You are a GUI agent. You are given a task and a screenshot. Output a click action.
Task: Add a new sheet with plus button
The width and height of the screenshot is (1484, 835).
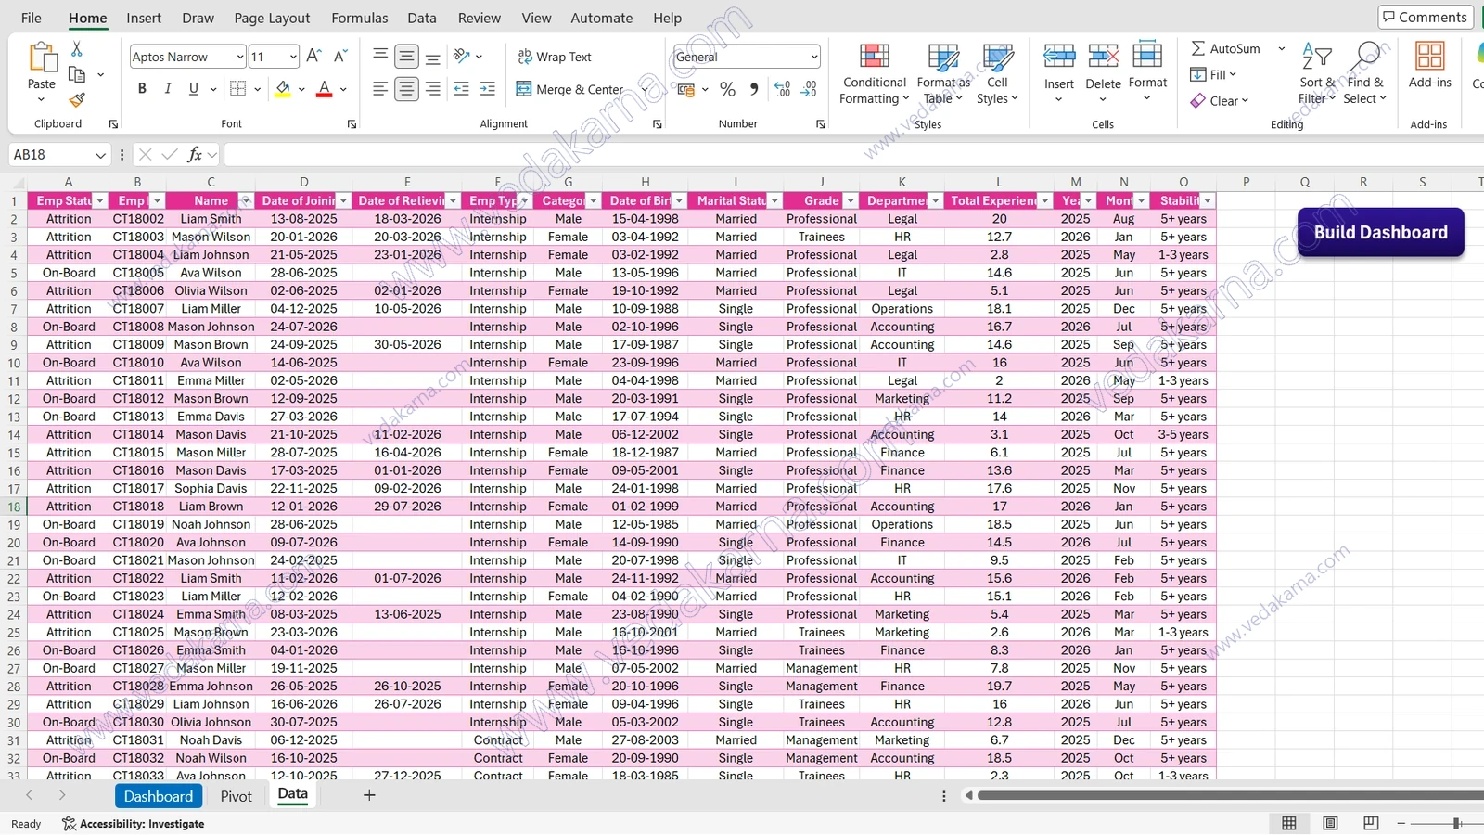(369, 795)
